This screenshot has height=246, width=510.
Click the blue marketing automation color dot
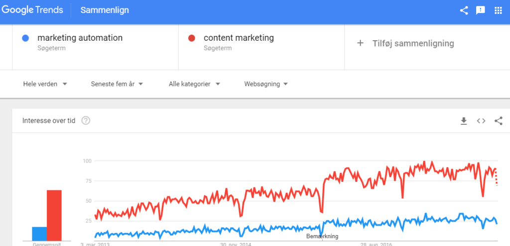tap(26, 38)
